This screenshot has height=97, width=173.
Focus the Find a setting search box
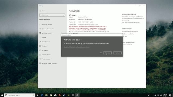pyautogui.click(x=52, y=15)
